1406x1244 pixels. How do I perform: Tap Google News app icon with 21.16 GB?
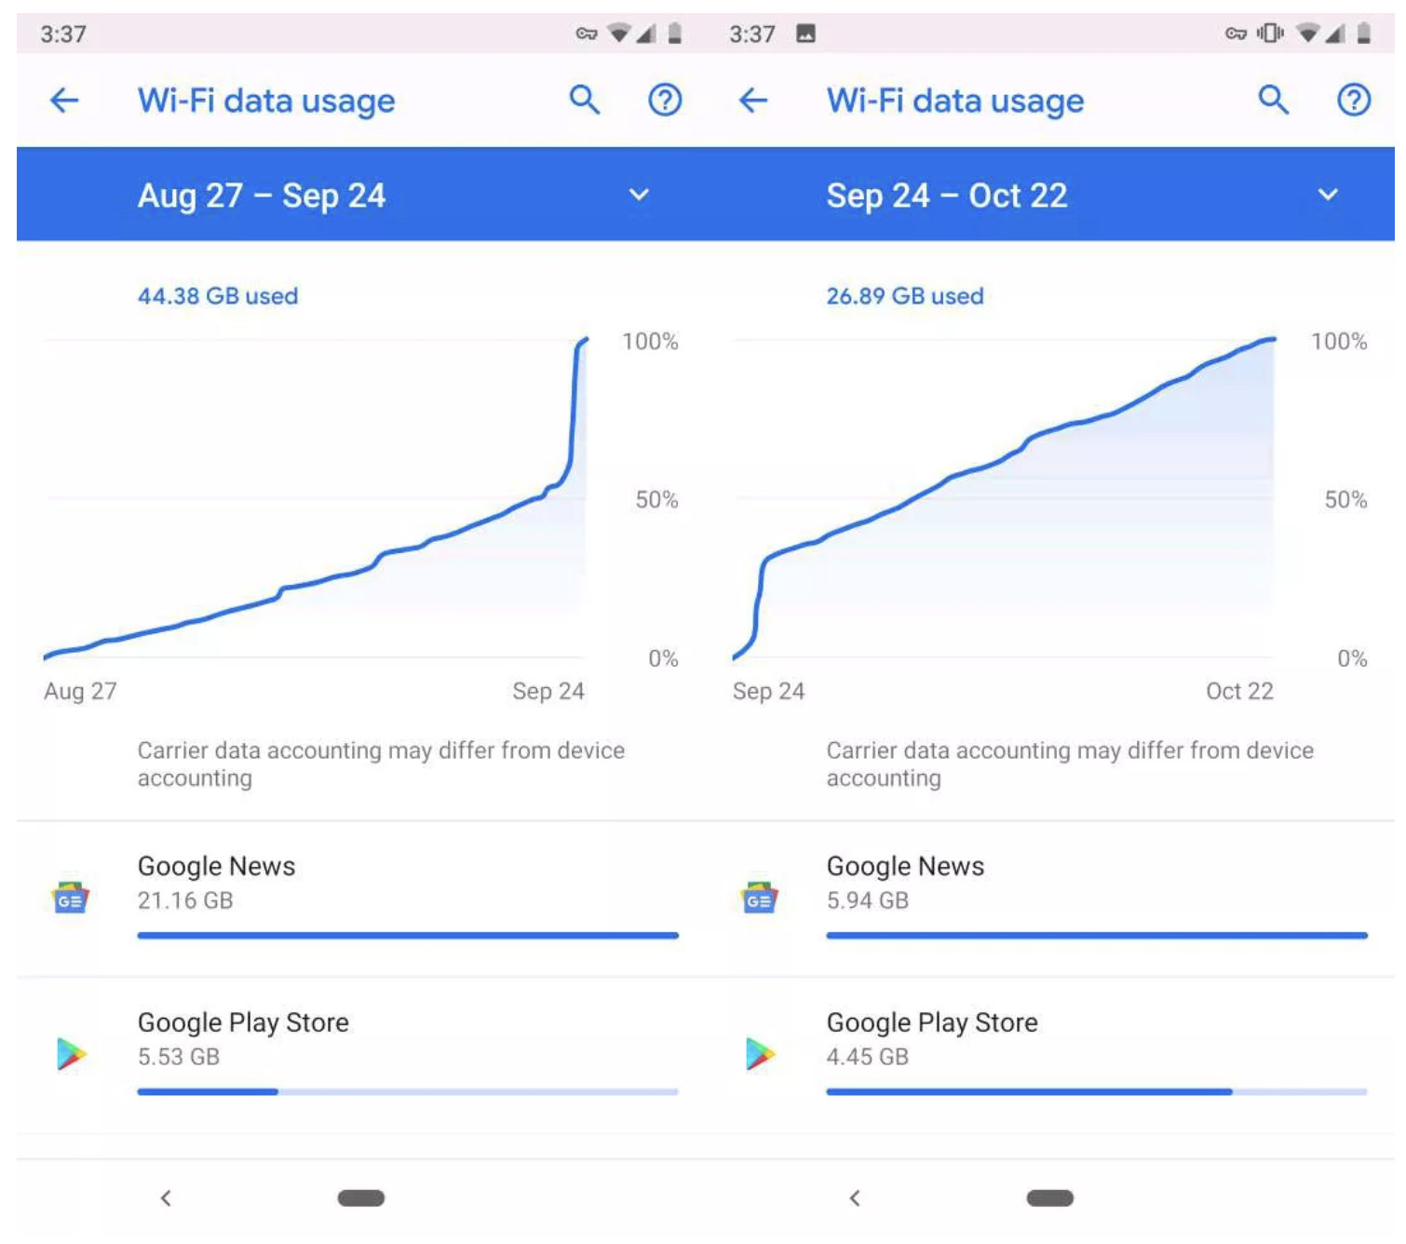[71, 898]
